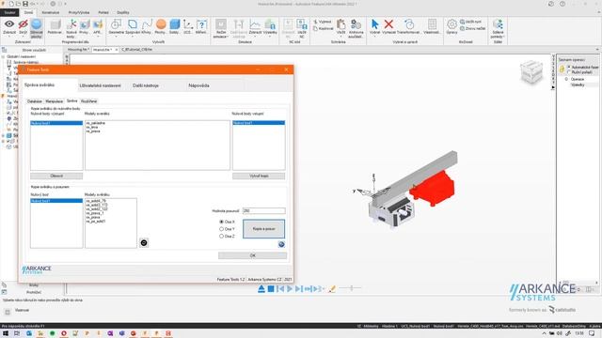Viewport: 602px width, 338px height.
Task: Click the Transformovat icon
Action: tap(409, 24)
